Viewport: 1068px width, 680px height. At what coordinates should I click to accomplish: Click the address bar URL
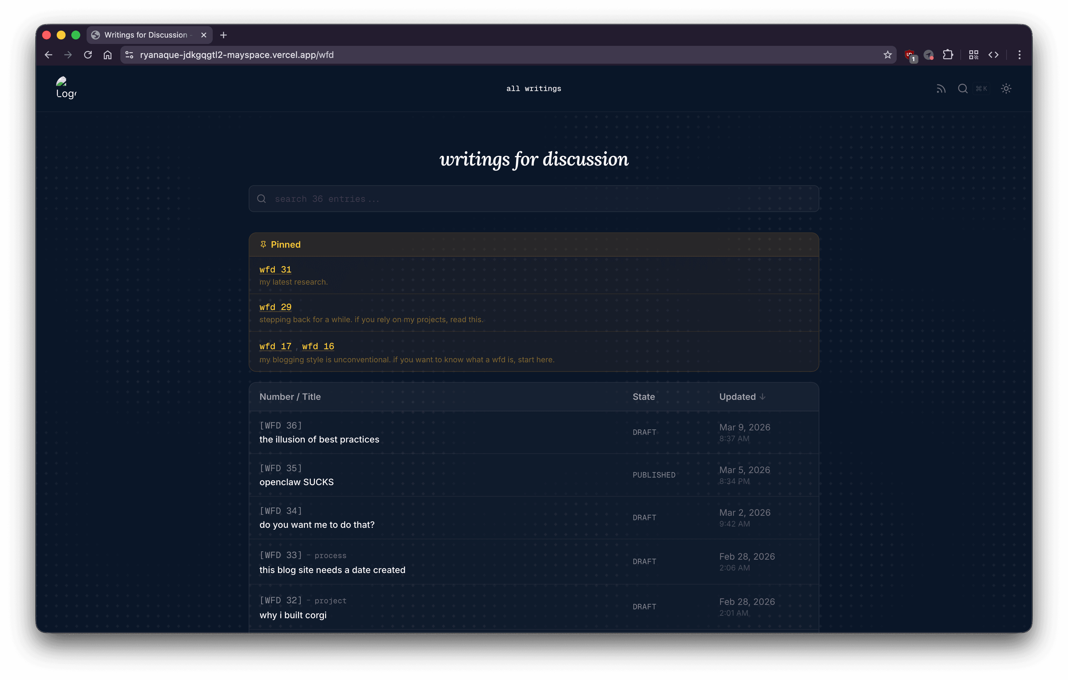coord(237,54)
